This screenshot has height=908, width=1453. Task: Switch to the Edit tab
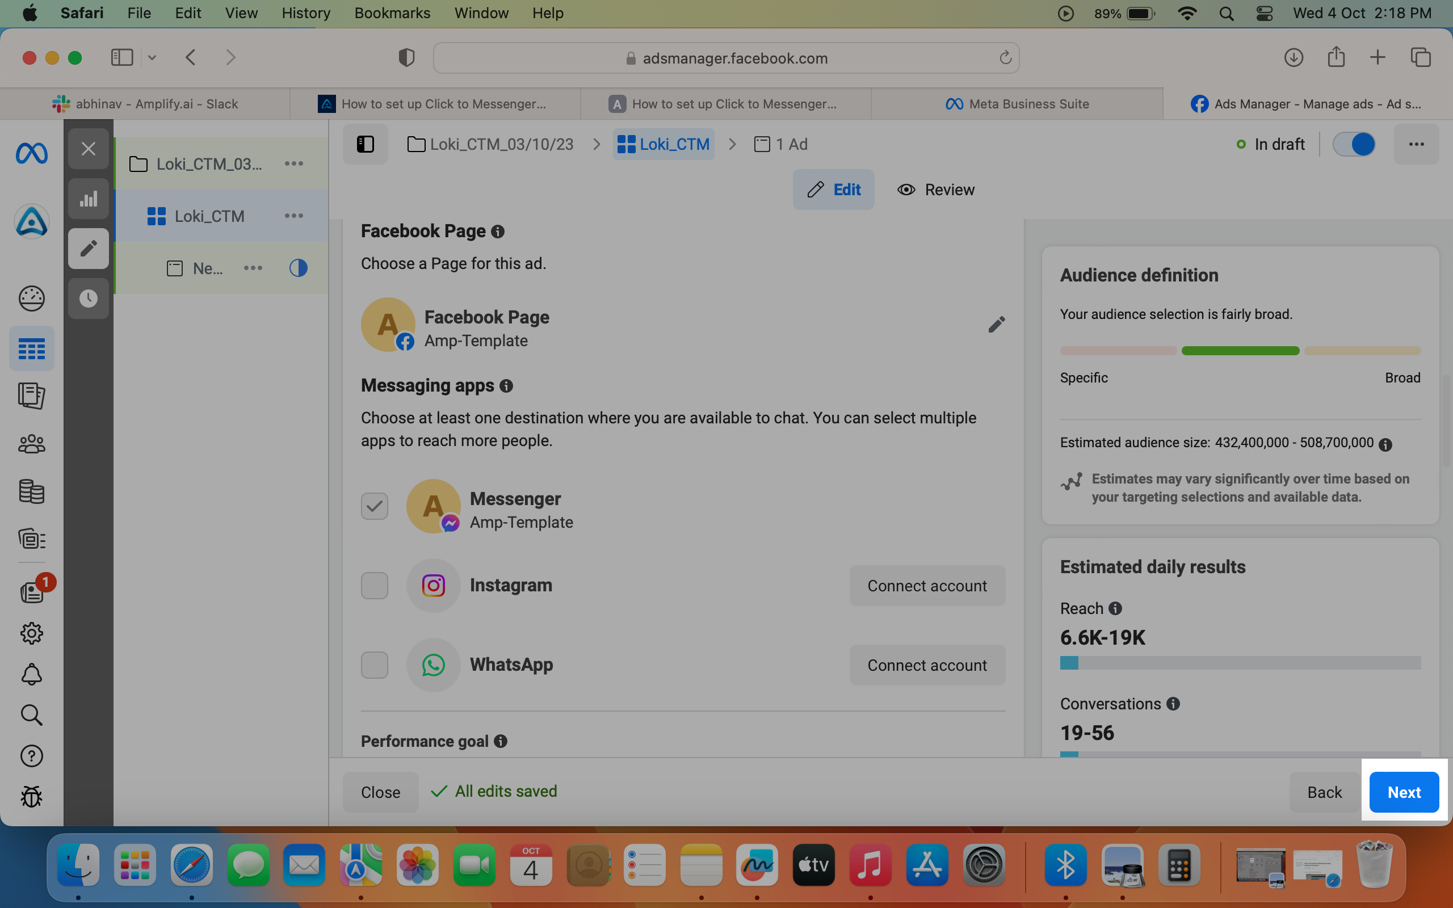pyautogui.click(x=833, y=190)
